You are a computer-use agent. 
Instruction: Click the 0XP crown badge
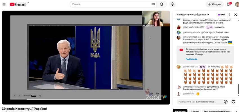point(221,15)
